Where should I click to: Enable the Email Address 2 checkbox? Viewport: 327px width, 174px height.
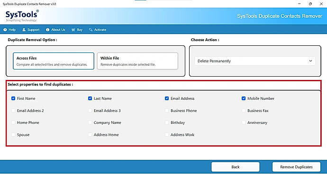(x=13, y=111)
